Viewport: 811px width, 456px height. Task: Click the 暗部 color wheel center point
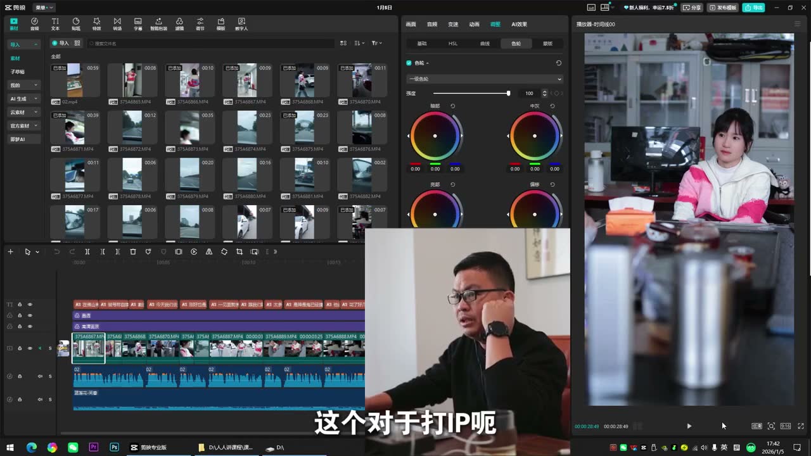tap(435, 136)
